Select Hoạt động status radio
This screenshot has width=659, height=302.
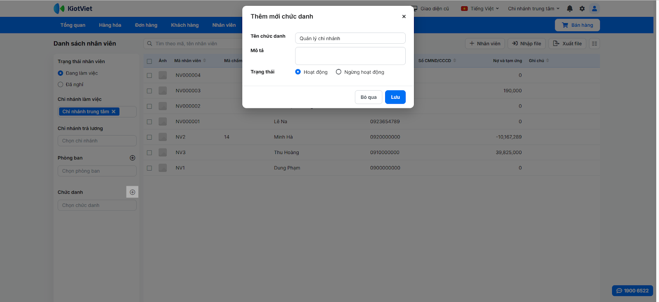pyautogui.click(x=298, y=72)
